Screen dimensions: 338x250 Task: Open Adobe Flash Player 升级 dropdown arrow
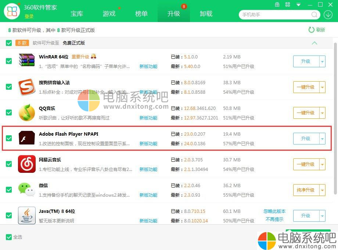coord(322,139)
